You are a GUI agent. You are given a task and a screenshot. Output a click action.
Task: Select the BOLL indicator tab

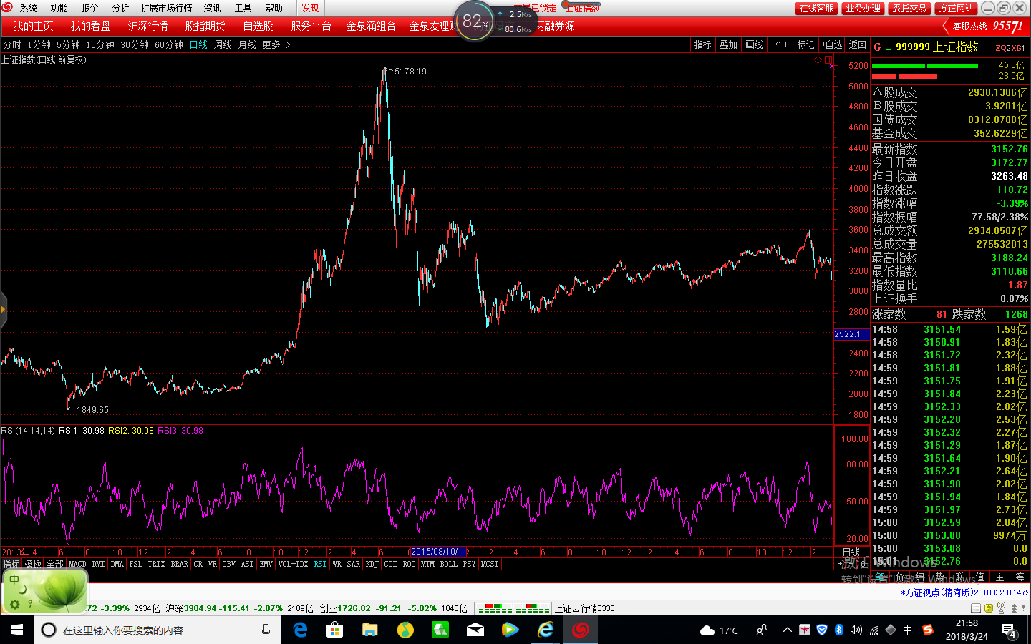(x=448, y=564)
